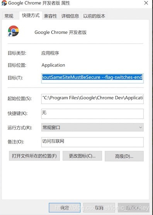Click the 运行方式(R) label
Viewport: 153px width, 215px height.
coord(20,128)
